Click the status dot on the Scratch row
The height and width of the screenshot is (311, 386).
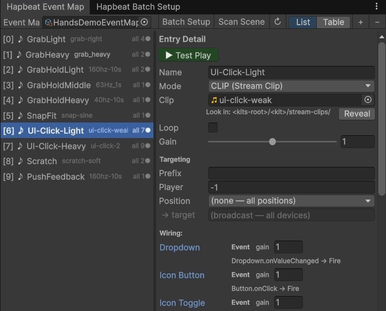(148, 161)
